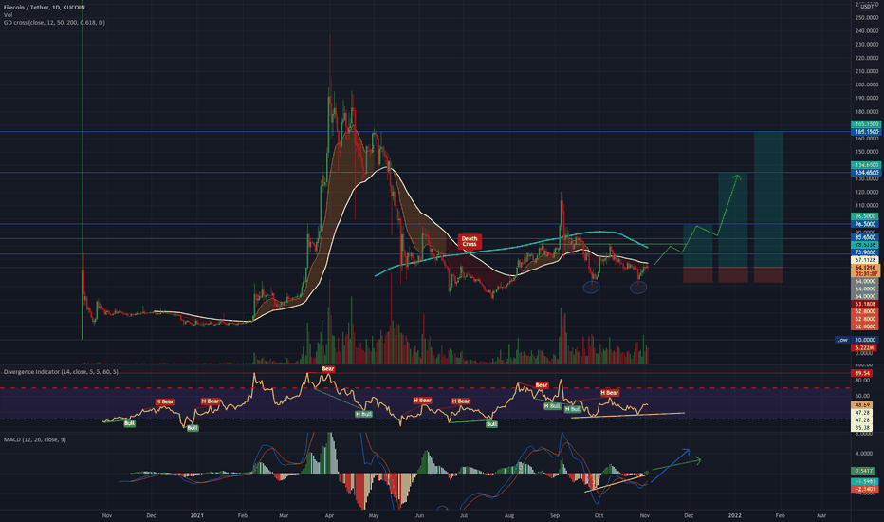Select the 67.1128 price label
This screenshot has height=522, width=884.
[x=865, y=260]
